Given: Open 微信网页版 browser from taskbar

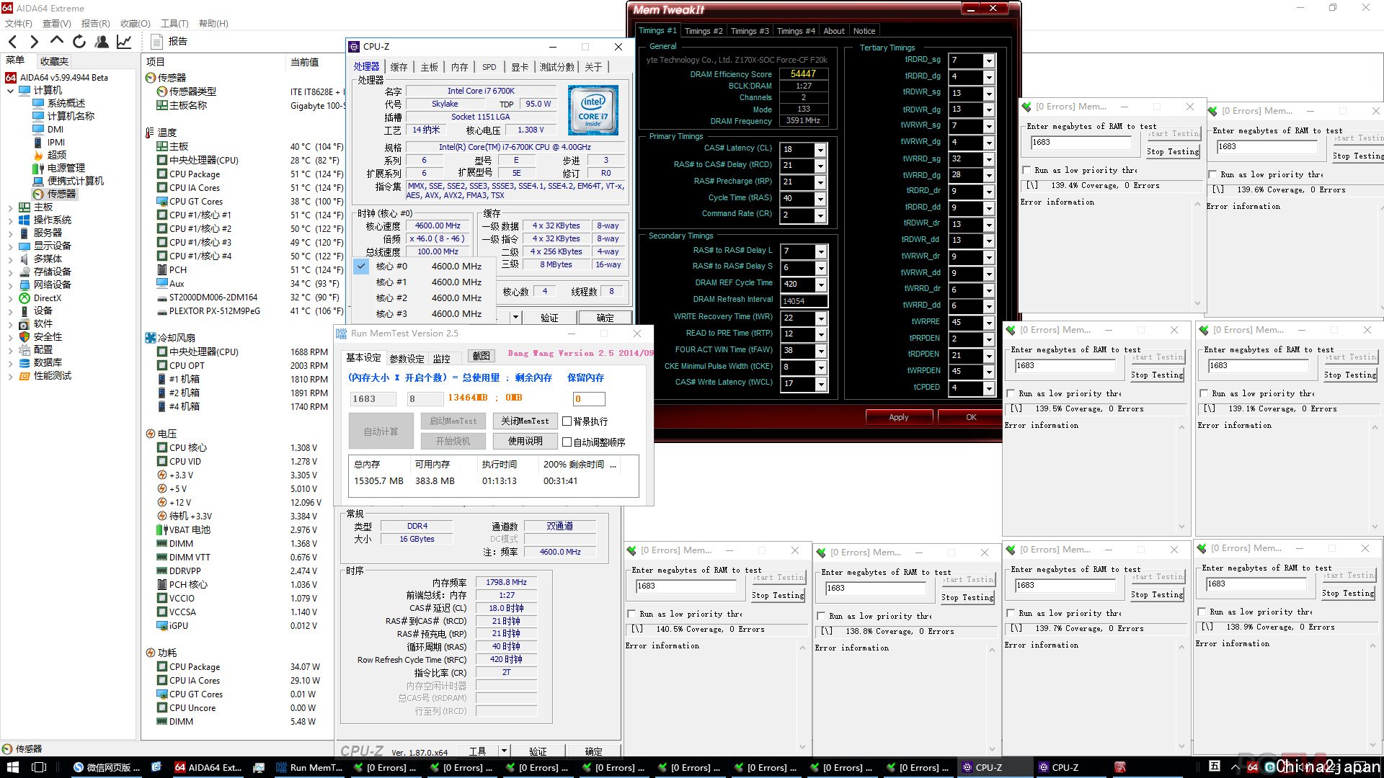Looking at the screenshot, I should 106,767.
